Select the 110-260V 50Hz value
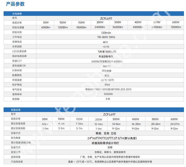The image size is (186, 167). [106, 37]
